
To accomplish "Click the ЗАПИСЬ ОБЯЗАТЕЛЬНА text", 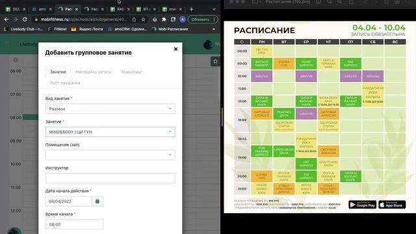I will point(378,34).
